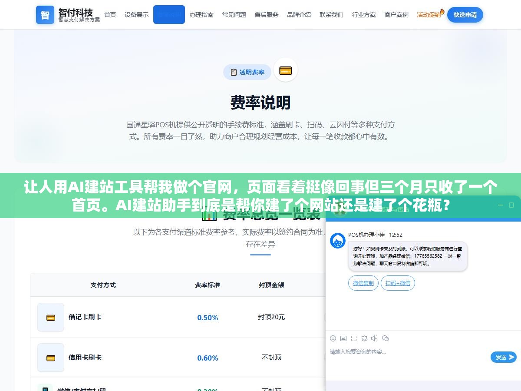Viewport: 521px width, 391px height.
Task: Click the 0.50% rate value
Action: click(x=208, y=318)
